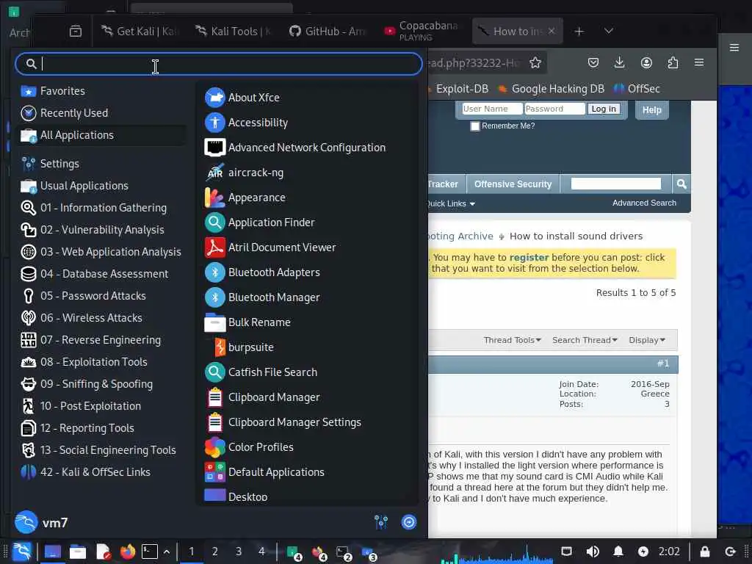The width and height of the screenshot is (752, 564).
Task: Open 12 - Reporting Tools category
Action: click(x=101, y=428)
